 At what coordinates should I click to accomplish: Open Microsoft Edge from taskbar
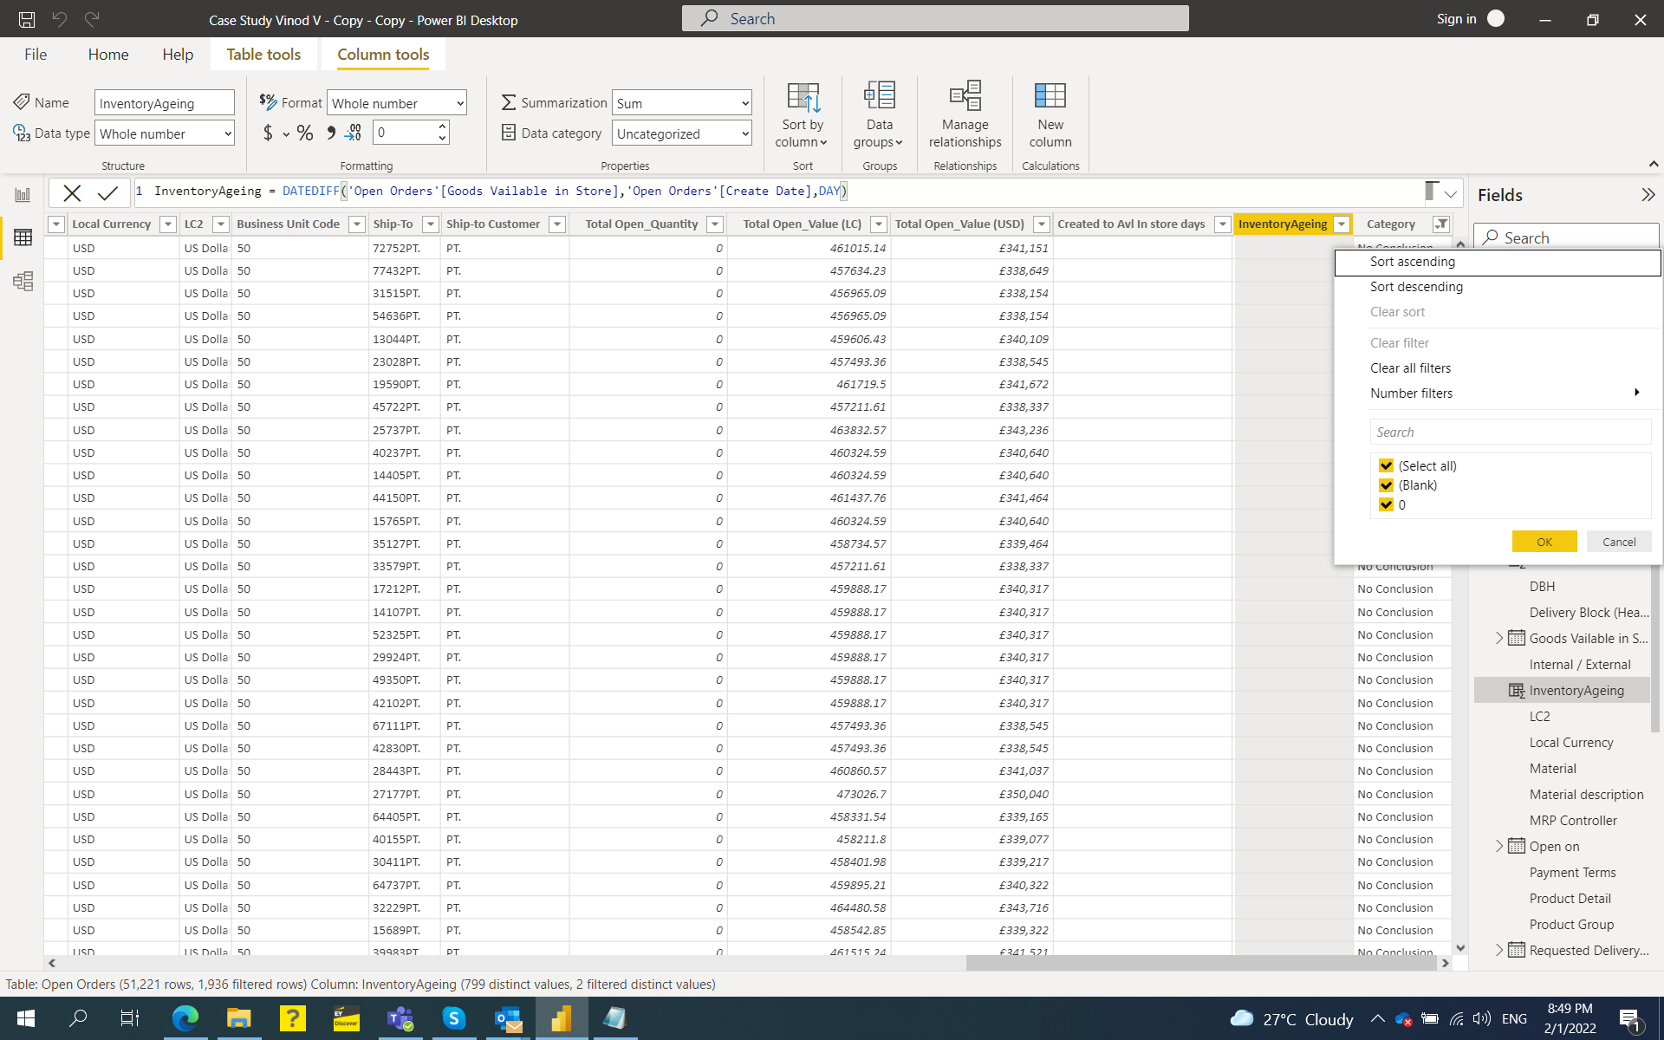(x=185, y=1018)
